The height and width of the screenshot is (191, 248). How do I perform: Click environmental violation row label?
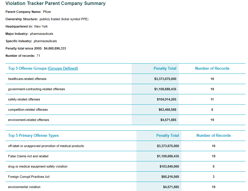pos(24,187)
